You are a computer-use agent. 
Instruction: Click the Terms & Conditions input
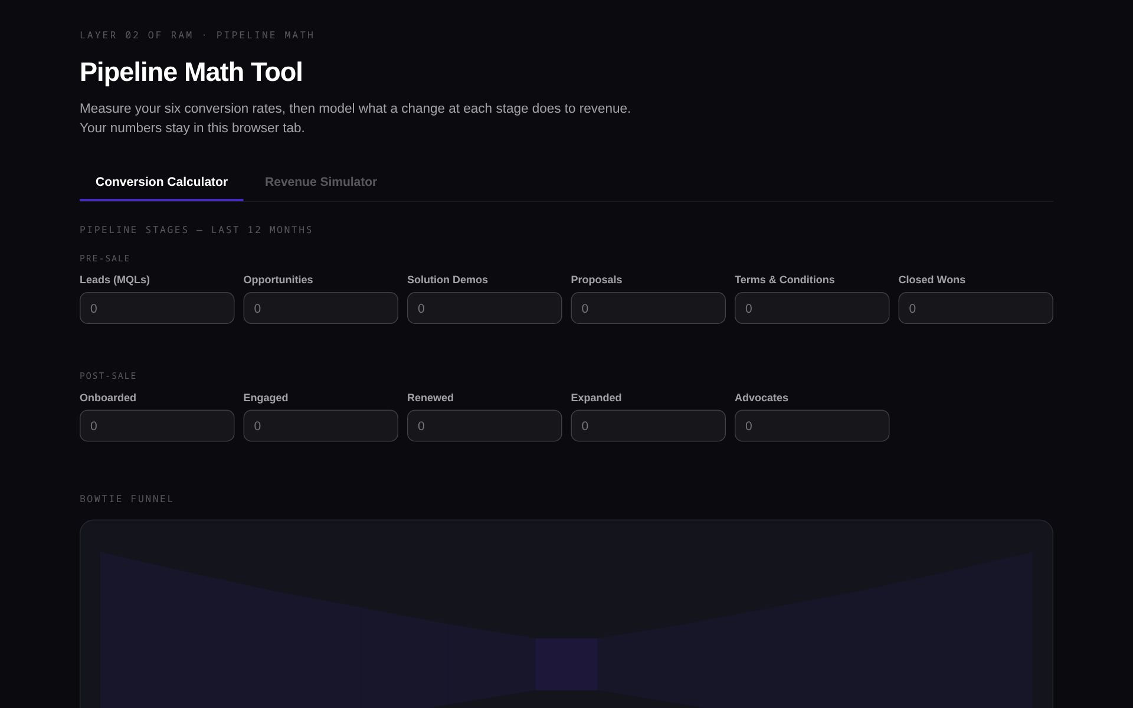tap(812, 308)
